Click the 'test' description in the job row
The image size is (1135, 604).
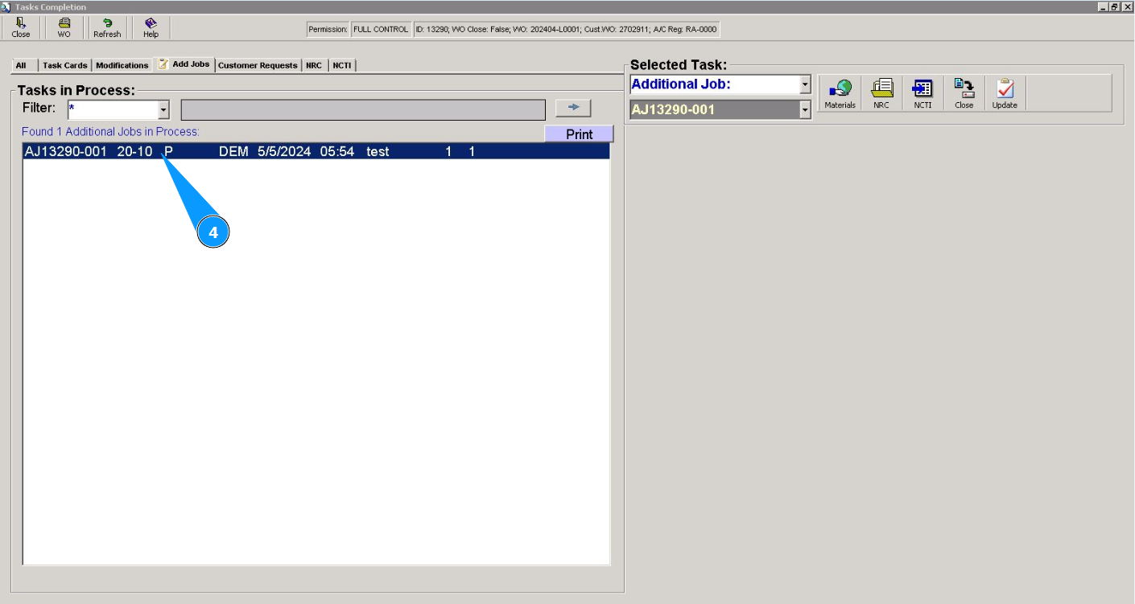pyautogui.click(x=378, y=151)
